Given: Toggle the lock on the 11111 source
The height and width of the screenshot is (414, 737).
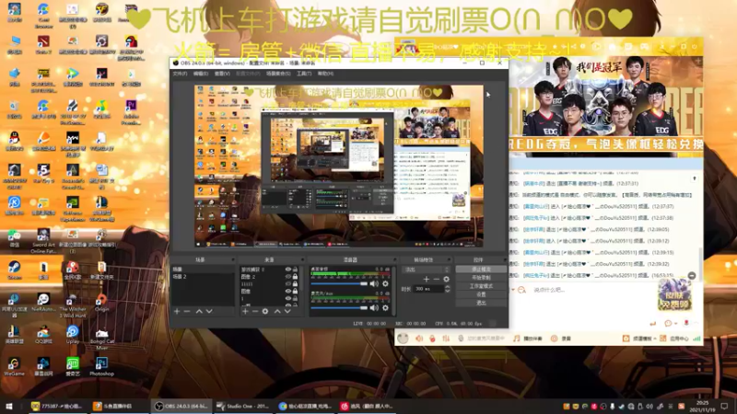Looking at the screenshot, I should [295, 283].
